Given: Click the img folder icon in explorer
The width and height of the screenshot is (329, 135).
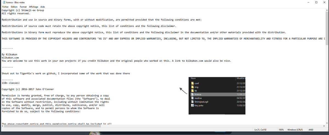Looking at the screenshot, I should (192, 87).
